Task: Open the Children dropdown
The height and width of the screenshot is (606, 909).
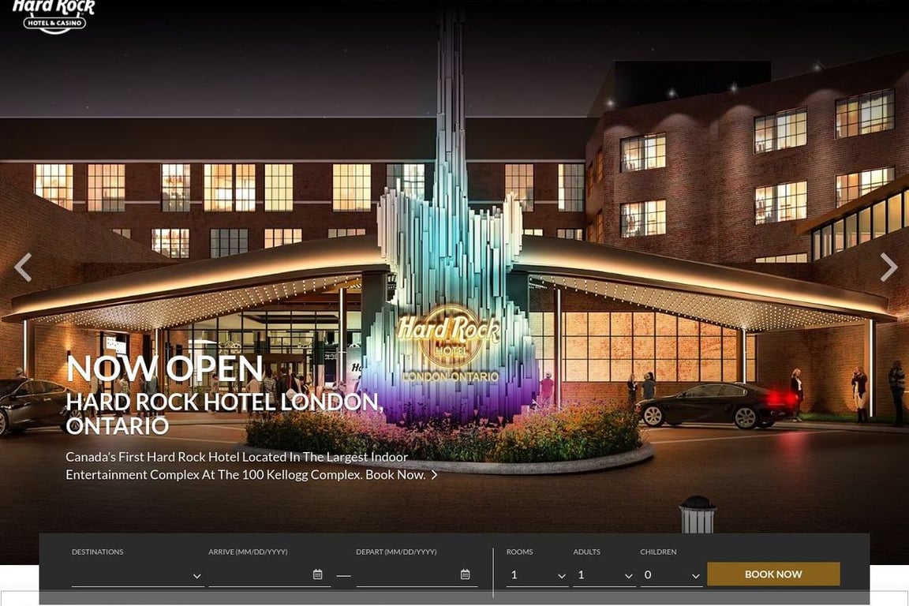Action: coord(671,575)
